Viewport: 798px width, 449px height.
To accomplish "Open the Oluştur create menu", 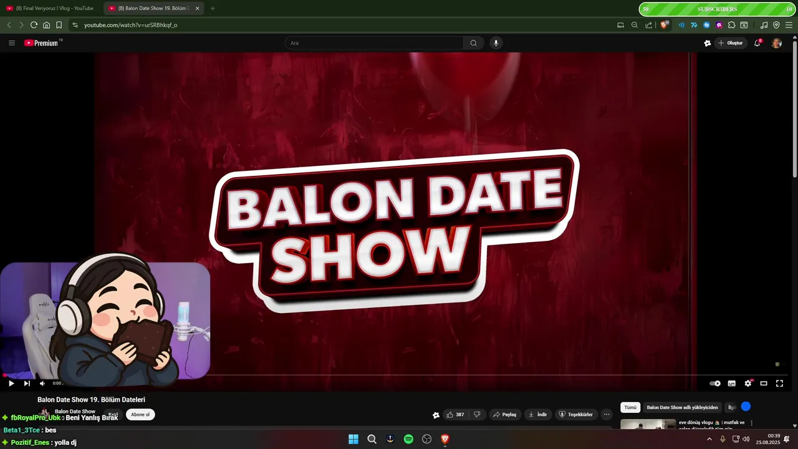I will point(731,43).
